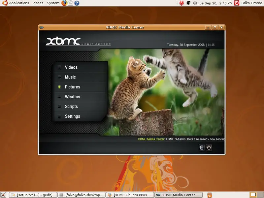
Task: Maximize the XBMC Media Center window
Action: pyautogui.click(x=215, y=27)
